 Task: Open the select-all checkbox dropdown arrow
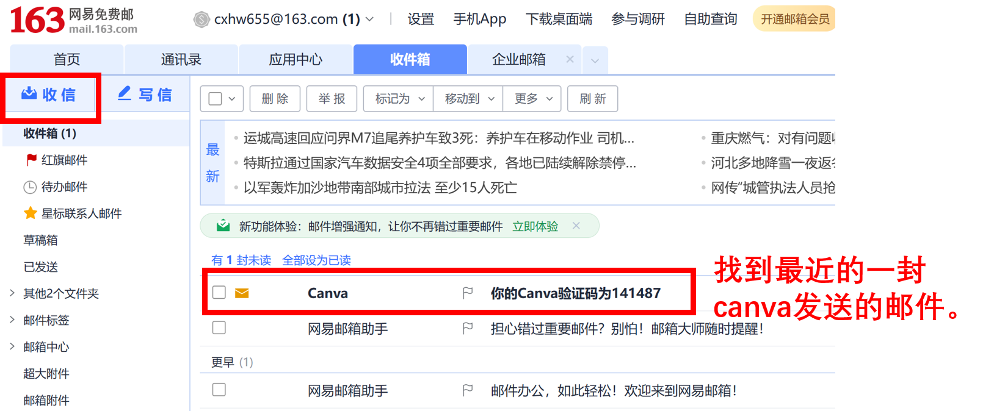(232, 99)
